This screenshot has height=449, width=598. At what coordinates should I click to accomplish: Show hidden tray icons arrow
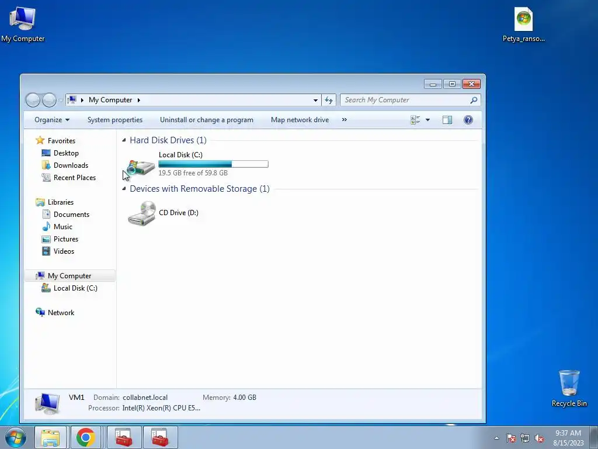click(x=496, y=438)
